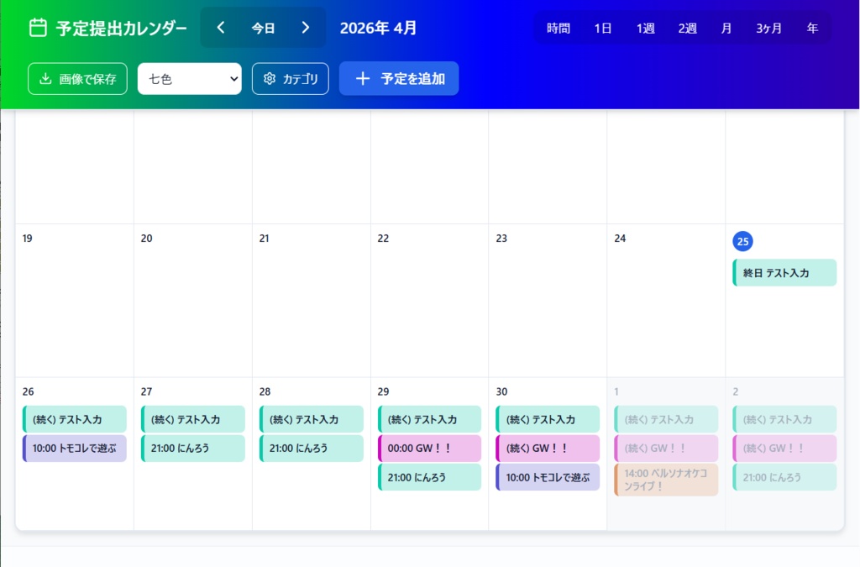Show the 3ヶ月 view
The width and height of the screenshot is (860, 567).
[x=768, y=29]
